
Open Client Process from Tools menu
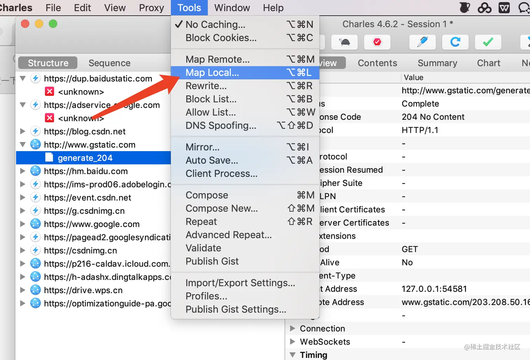click(x=245, y=174)
